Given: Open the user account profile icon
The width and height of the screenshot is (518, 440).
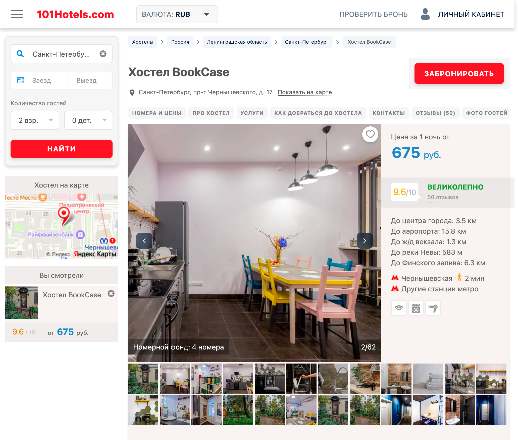Looking at the screenshot, I should 425,14.
